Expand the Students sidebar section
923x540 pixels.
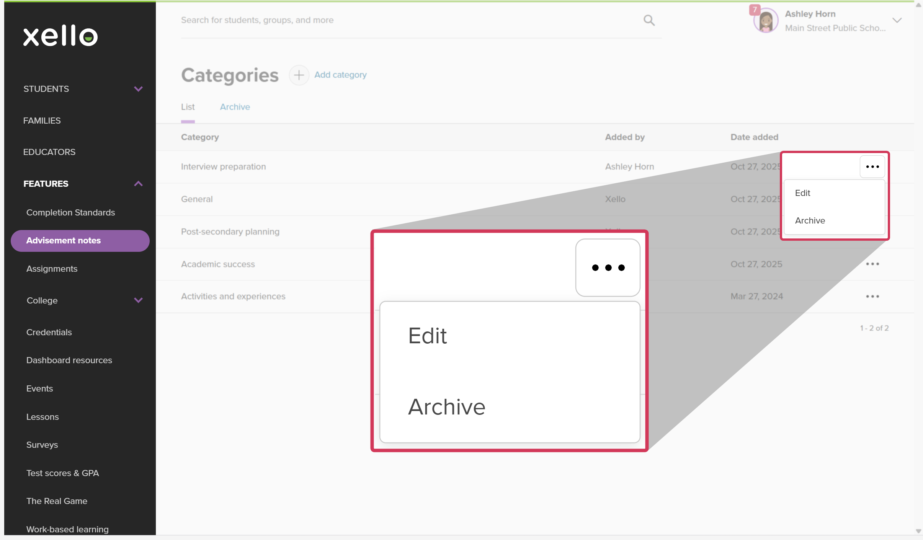(x=138, y=89)
